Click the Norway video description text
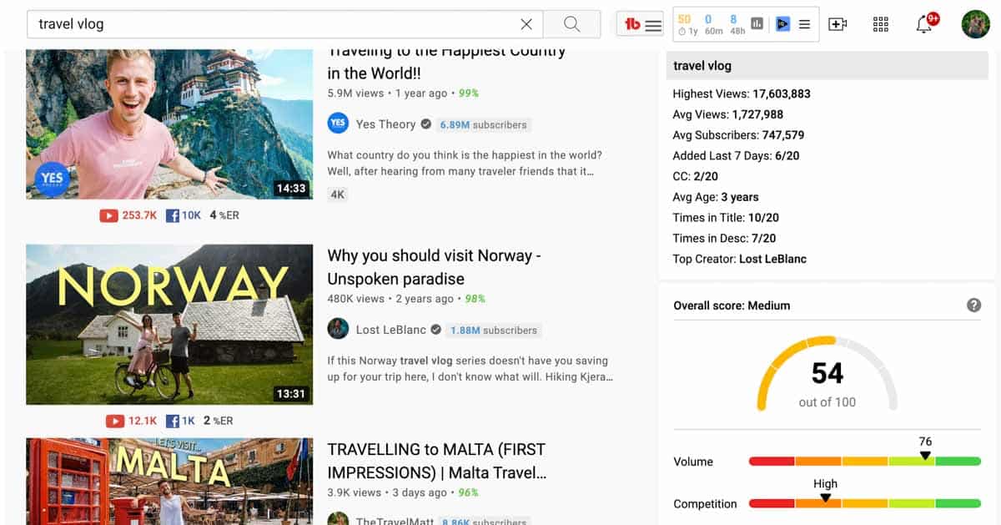The height and width of the screenshot is (525, 1001). 470,369
